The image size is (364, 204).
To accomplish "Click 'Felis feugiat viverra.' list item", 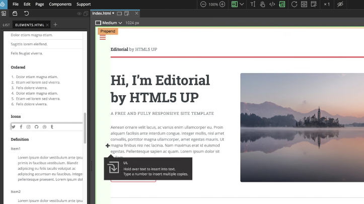I will pos(27,53).
